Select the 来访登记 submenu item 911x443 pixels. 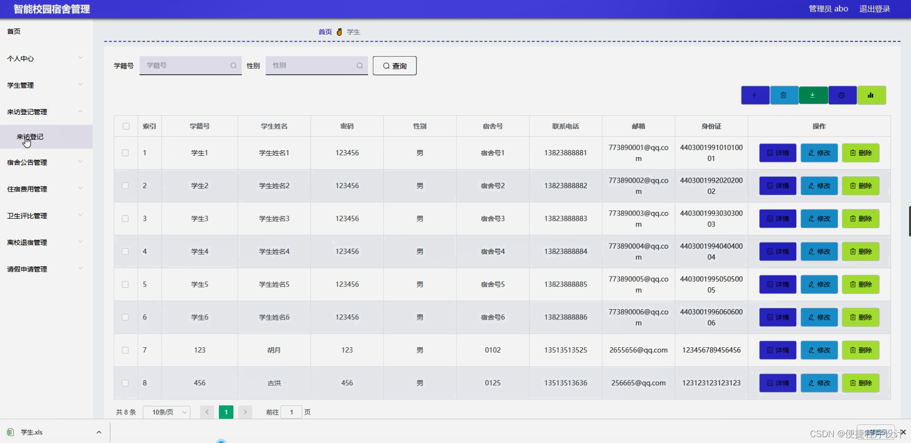click(46, 137)
